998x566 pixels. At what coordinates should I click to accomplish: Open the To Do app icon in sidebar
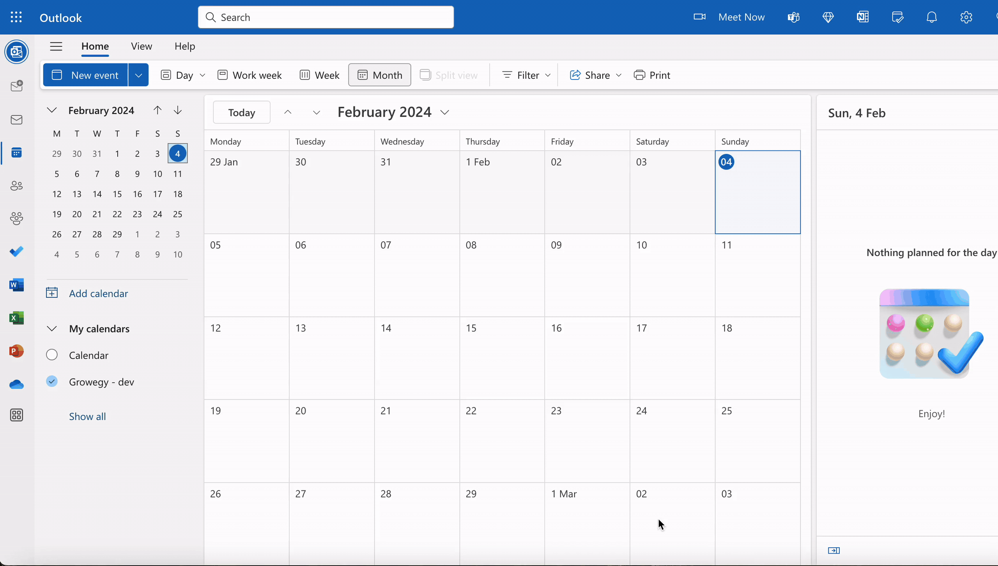click(16, 251)
